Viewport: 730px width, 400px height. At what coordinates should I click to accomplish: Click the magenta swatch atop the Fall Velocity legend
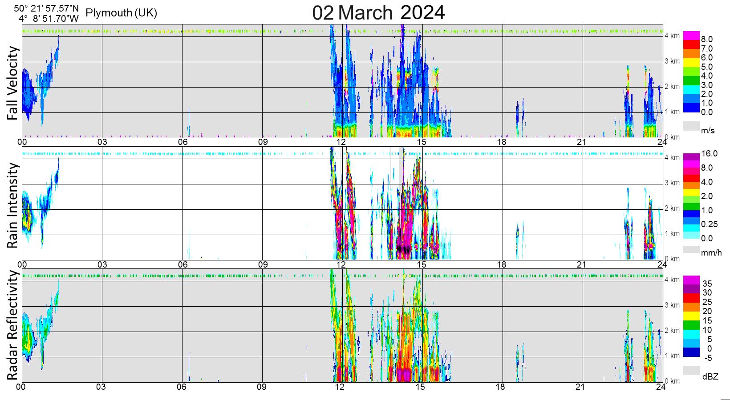tap(691, 36)
